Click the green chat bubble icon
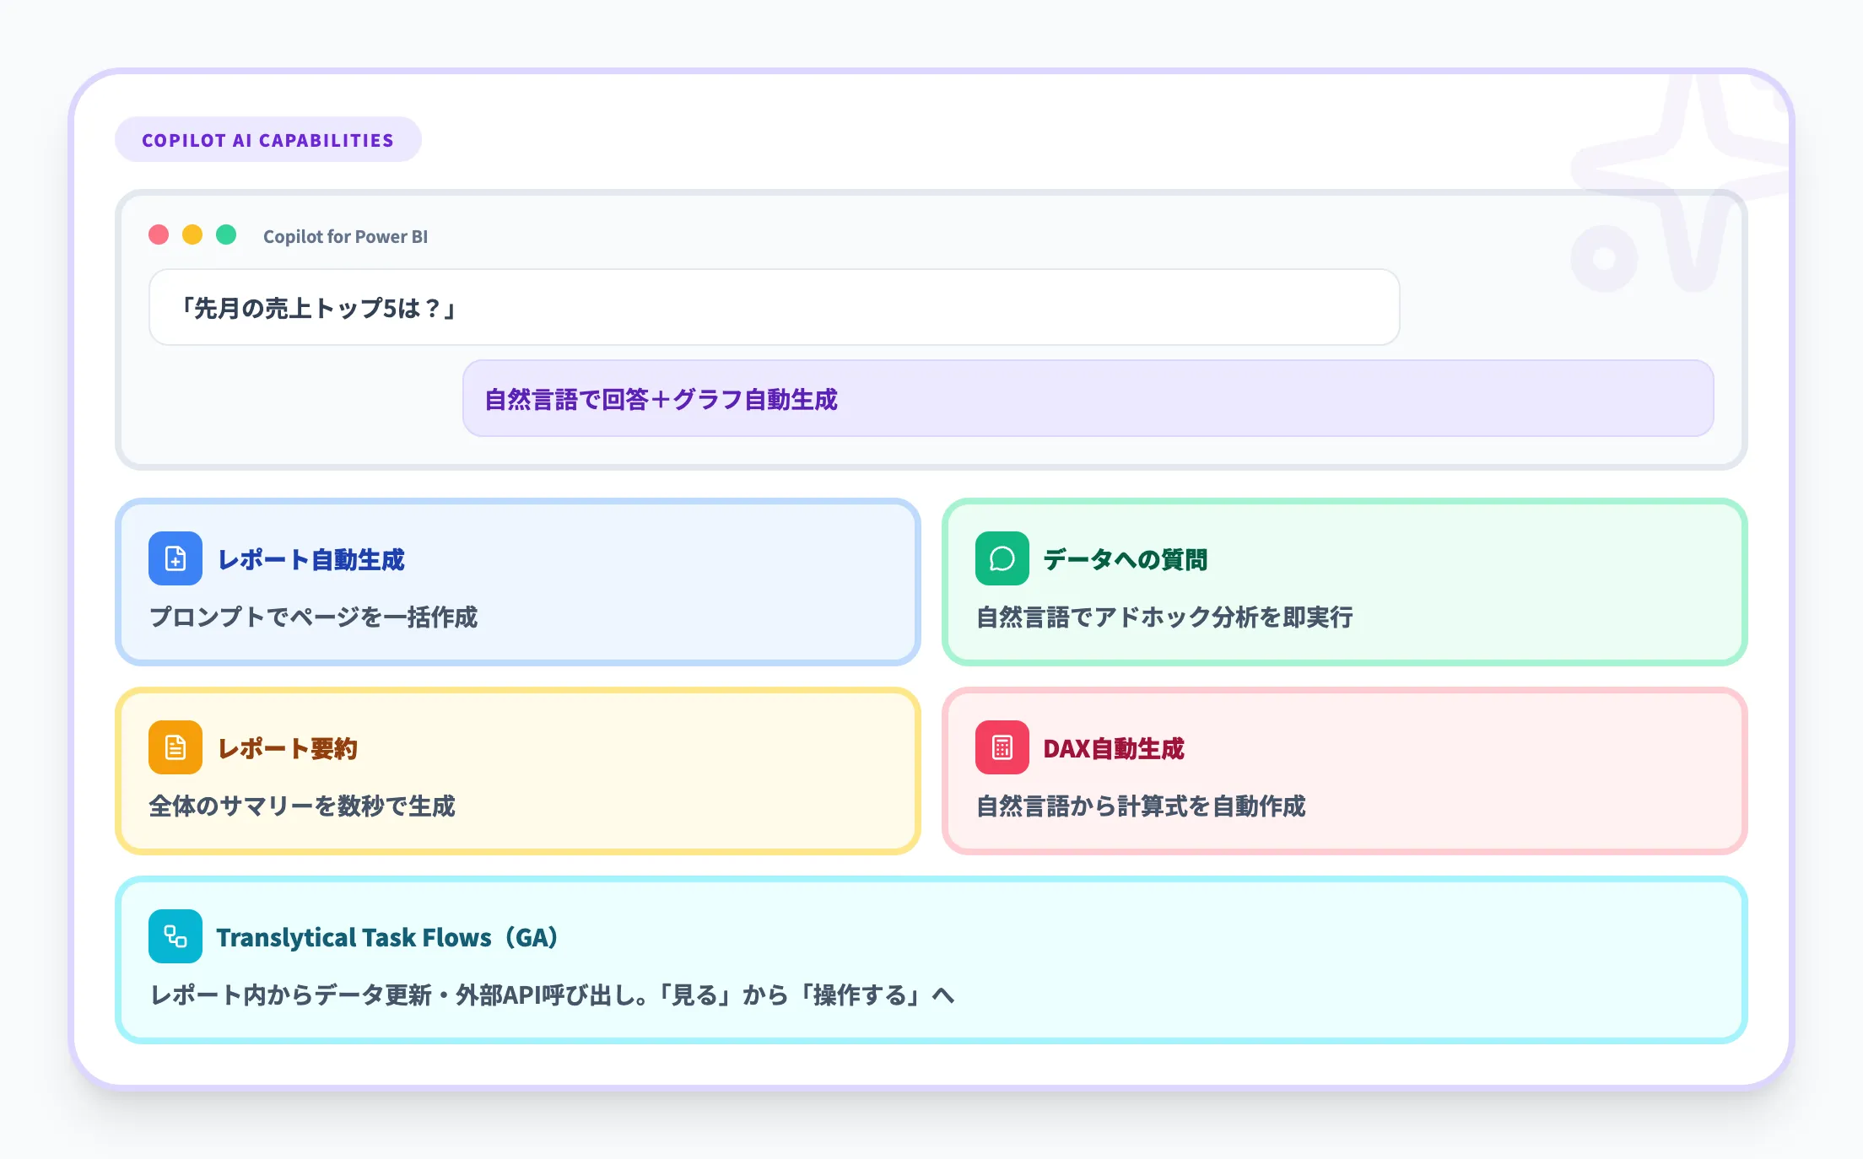Screen dimensions: 1863x1159 pos(1002,558)
